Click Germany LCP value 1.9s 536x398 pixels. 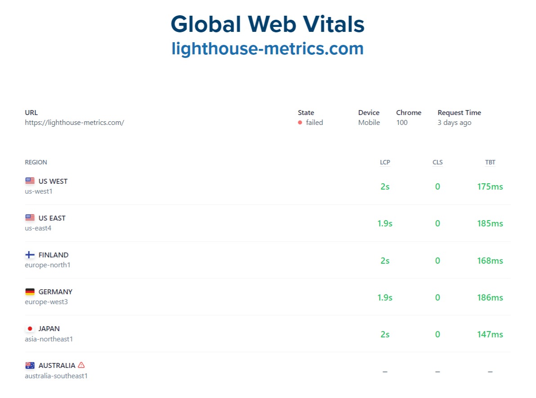click(x=385, y=297)
